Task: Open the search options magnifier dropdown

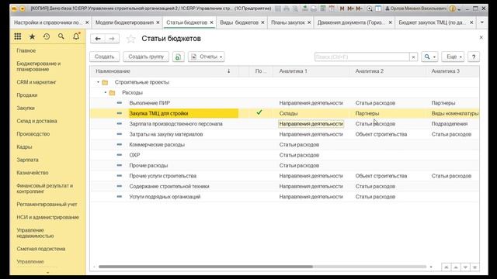Action: pyautogui.click(x=429, y=57)
